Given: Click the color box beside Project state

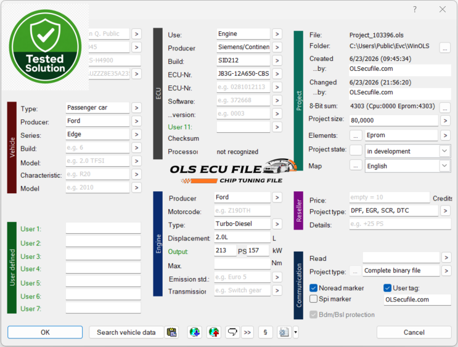Looking at the screenshot, I should tap(356, 151).
